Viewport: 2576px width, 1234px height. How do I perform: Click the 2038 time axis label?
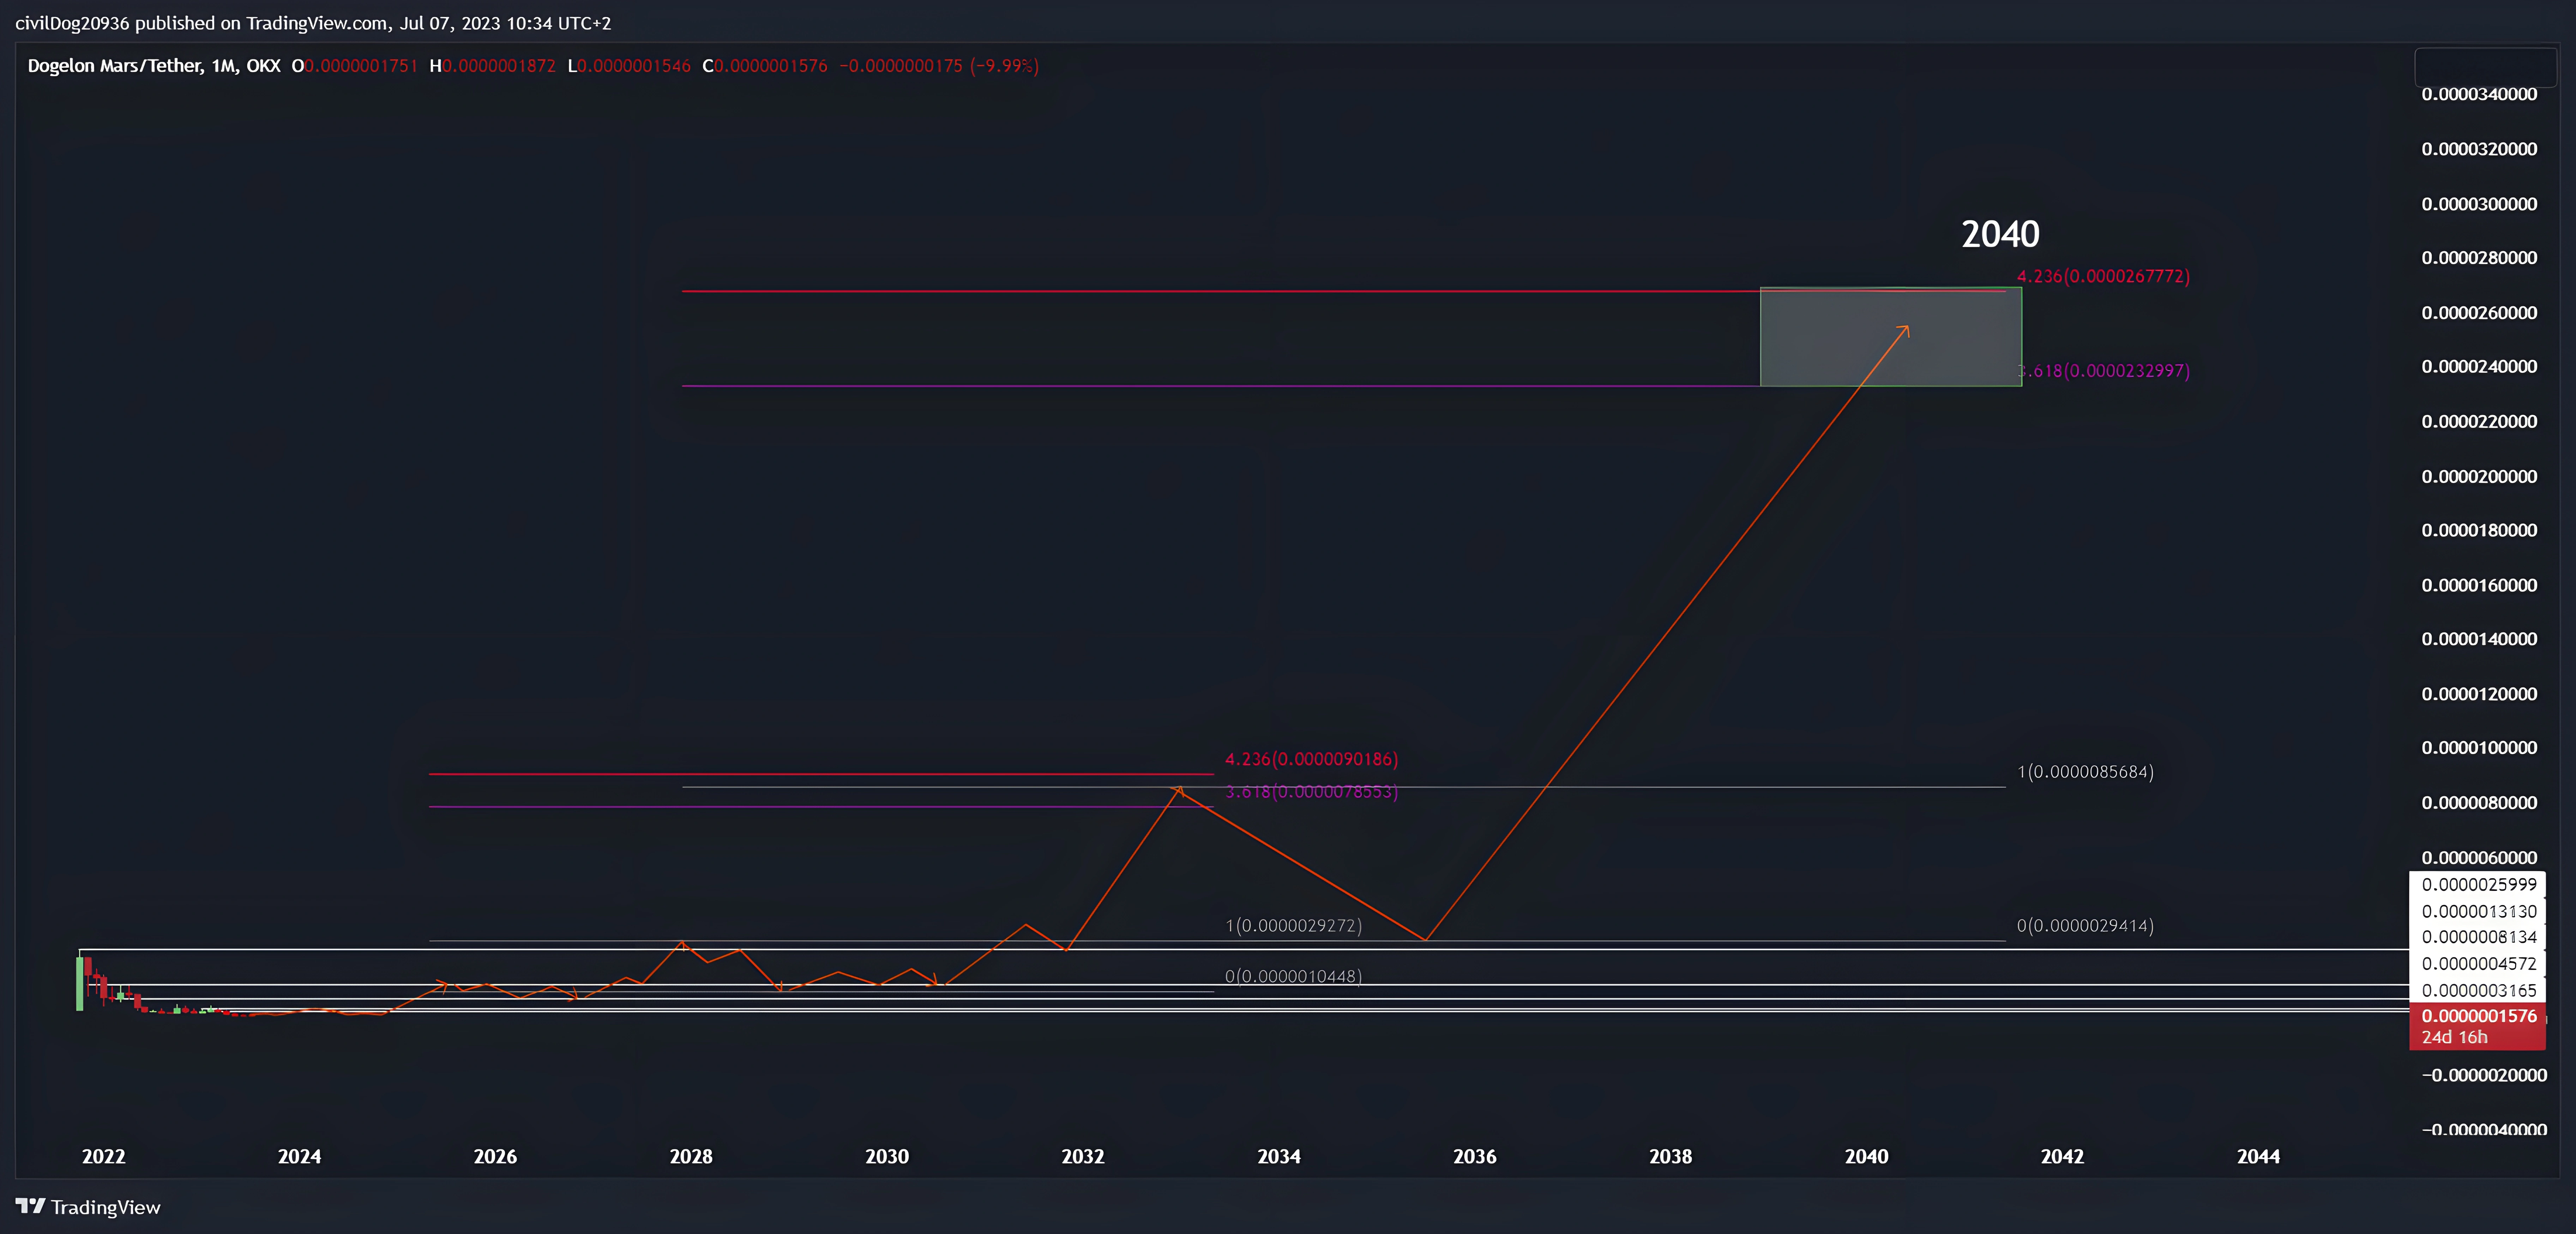1671,1157
